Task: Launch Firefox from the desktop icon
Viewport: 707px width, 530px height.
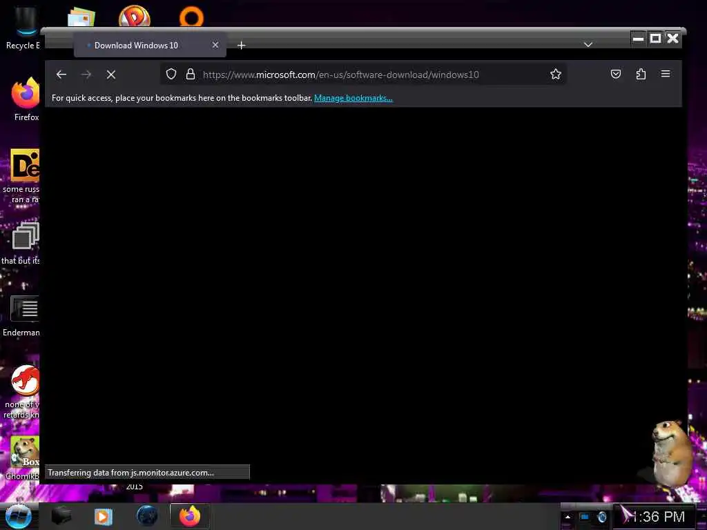Action: tap(26, 99)
